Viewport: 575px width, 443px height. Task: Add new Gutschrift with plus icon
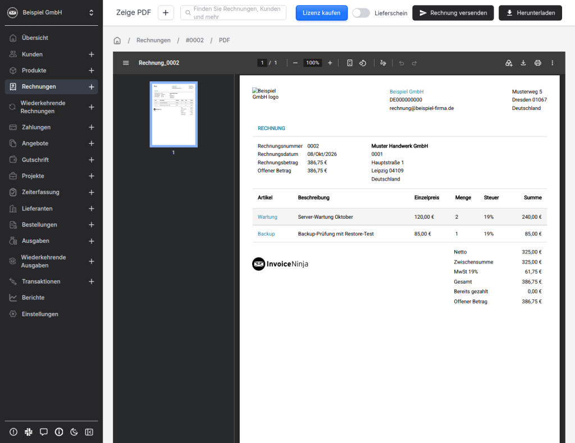coord(92,160)
